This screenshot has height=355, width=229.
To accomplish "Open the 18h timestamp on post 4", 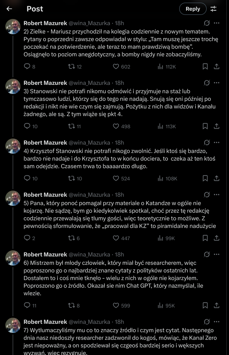I will tap(119, 143).
